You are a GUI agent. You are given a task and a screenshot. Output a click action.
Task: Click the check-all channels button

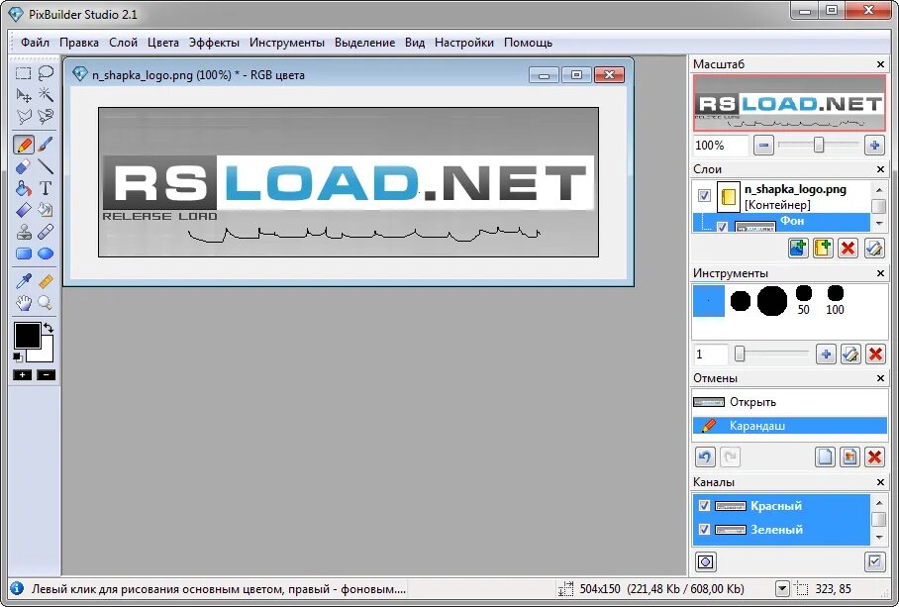pyautogui.click(x=874, y=561)
